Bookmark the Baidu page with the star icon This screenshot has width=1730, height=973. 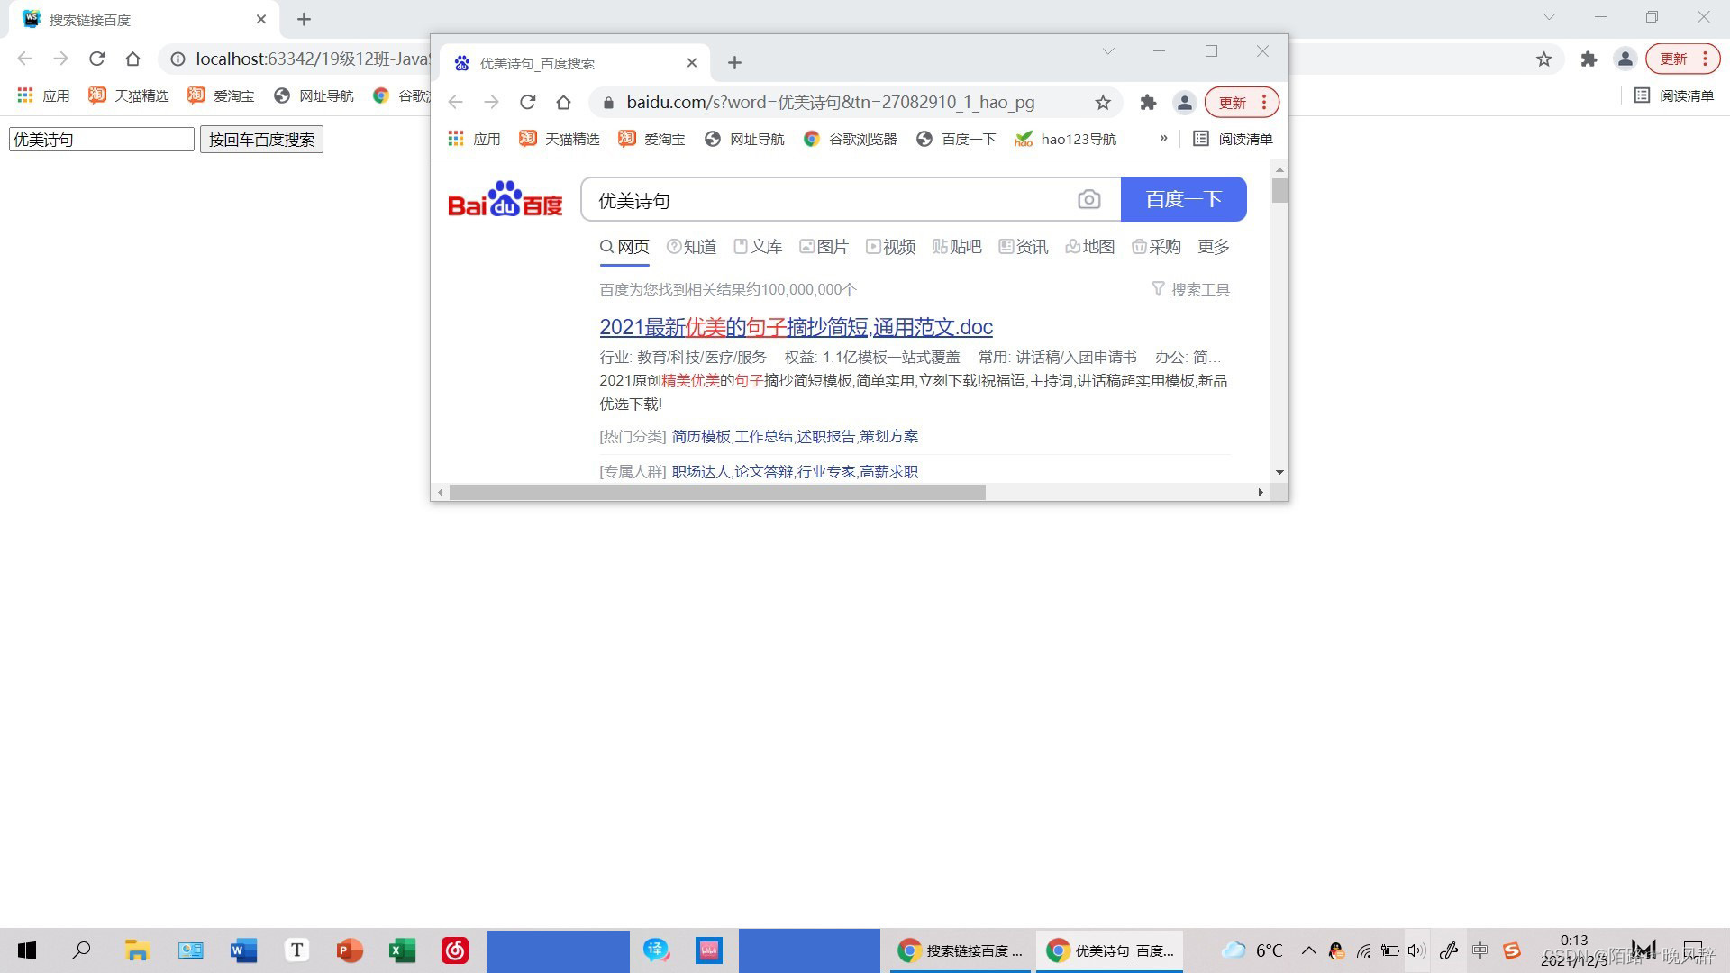pyautogui.click(x=1102, y=103)
